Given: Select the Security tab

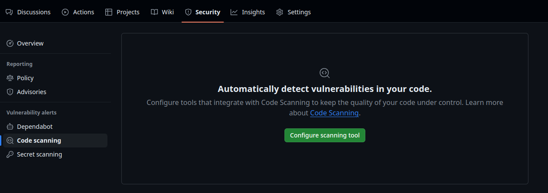Looking at the screenshot, I should click(x=203, y=12).
